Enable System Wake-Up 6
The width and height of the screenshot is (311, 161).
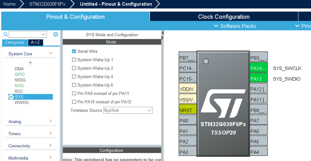click(x=74, y=85)
